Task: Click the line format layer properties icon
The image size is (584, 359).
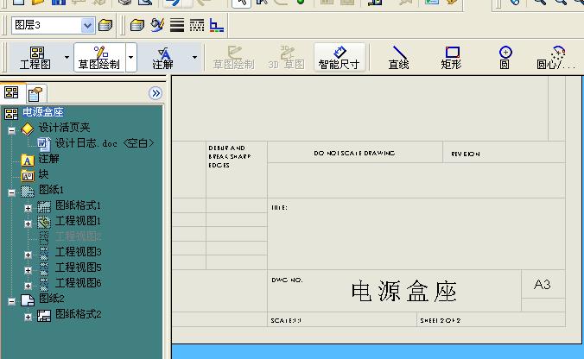Action: click(x=137, y=25)
